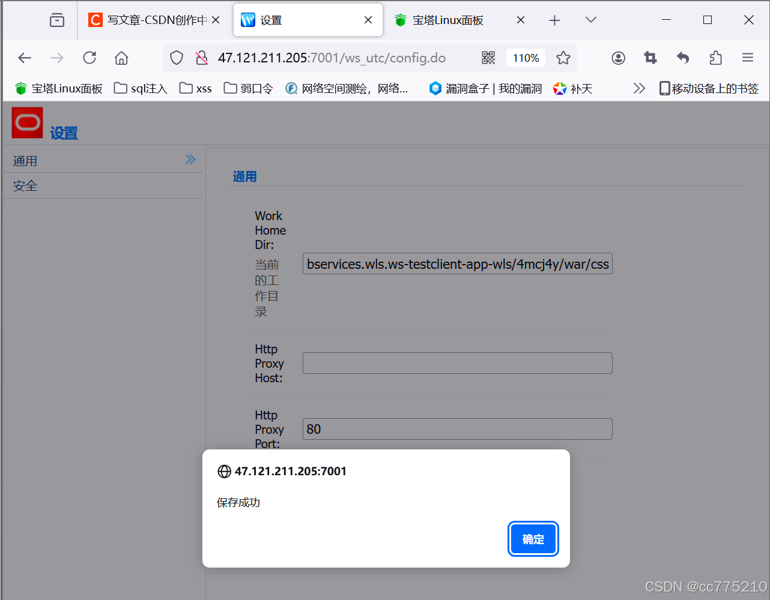Open the xss bookmark folder

(196, 89)
